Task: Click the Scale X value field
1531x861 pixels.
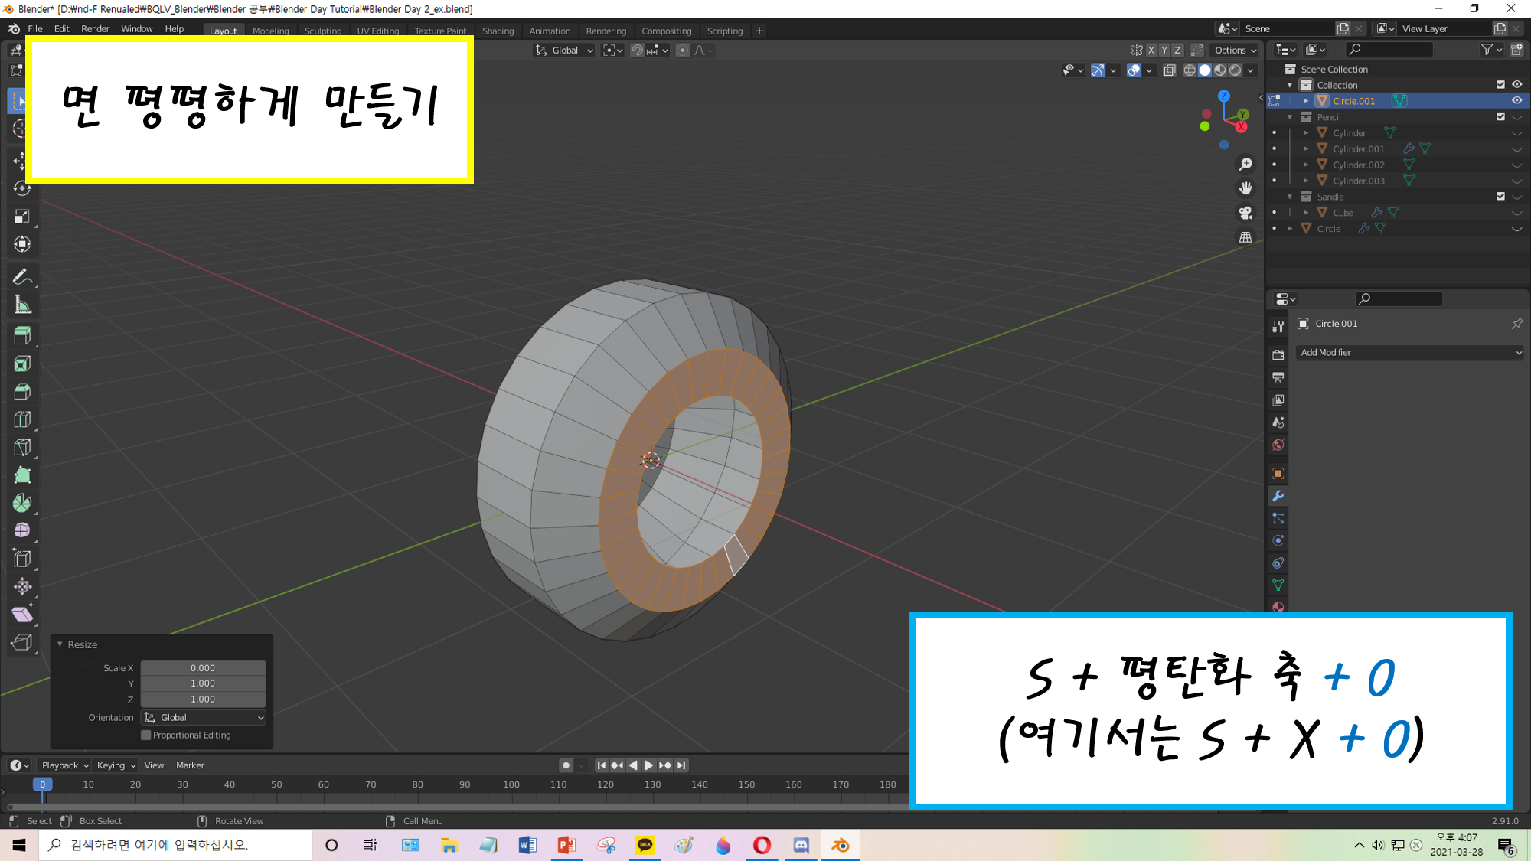Action: (203, 668)
